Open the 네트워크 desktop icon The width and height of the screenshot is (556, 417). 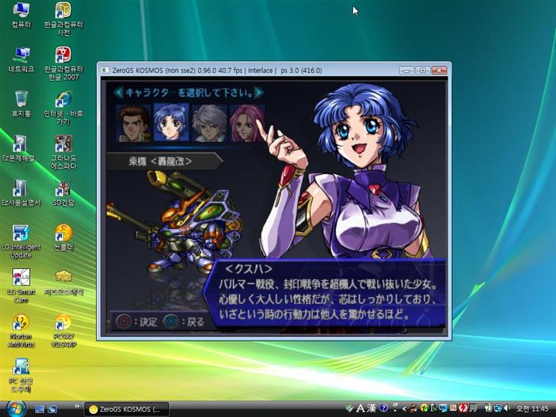click(21, 60)
